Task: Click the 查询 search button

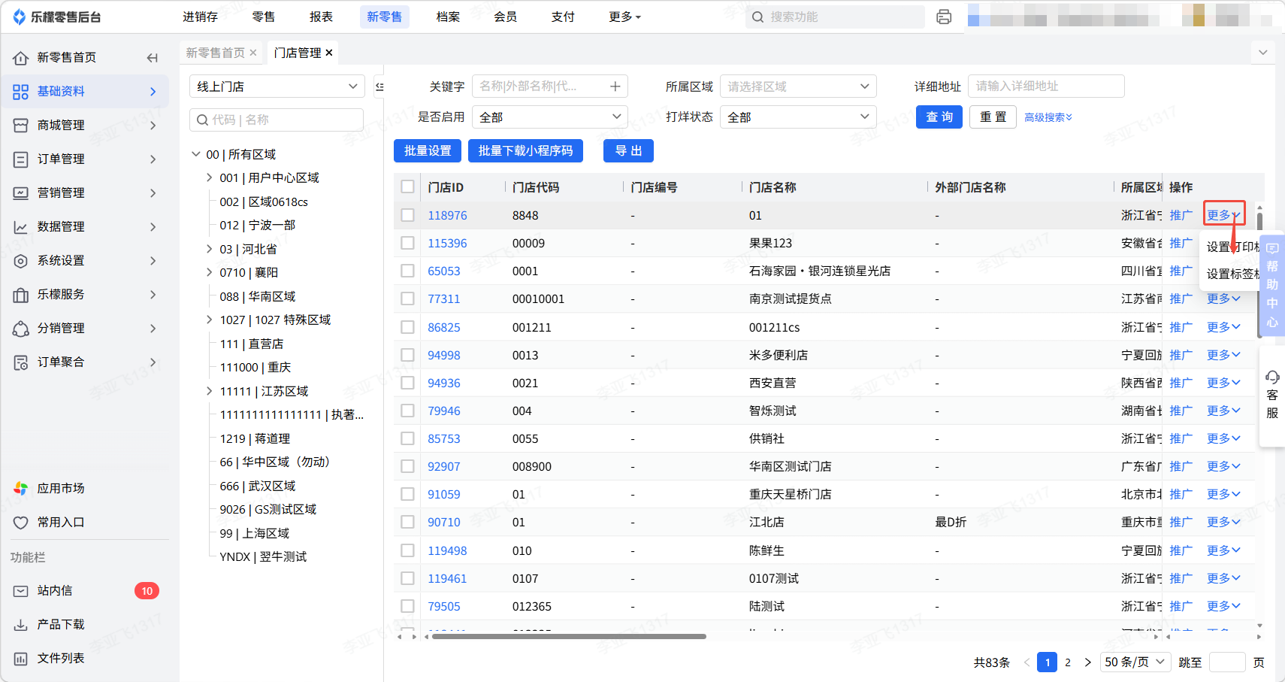Action: pyautogui.click(x=939, y=117)
